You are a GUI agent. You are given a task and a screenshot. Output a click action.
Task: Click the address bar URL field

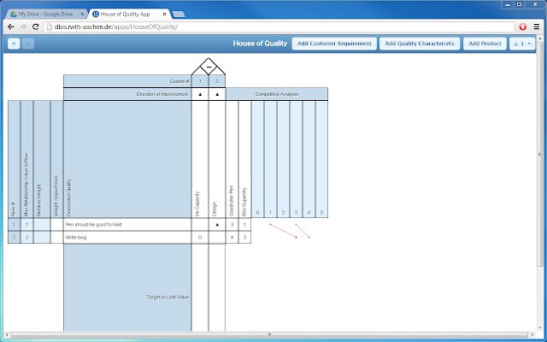pos(279,27)
